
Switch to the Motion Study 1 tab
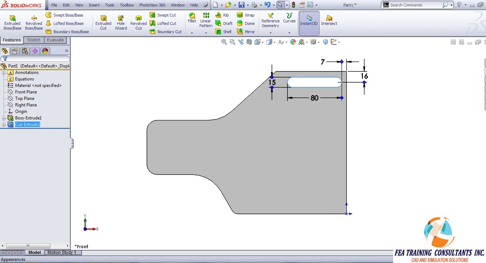pos(63,253)
